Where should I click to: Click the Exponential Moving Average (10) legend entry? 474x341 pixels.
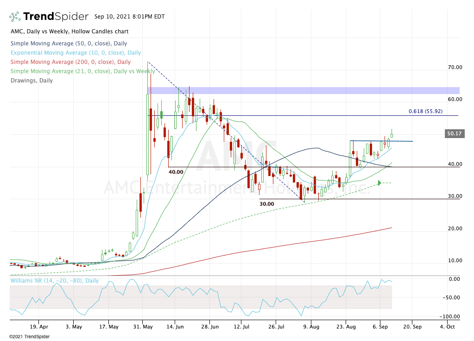coord(76,53)
